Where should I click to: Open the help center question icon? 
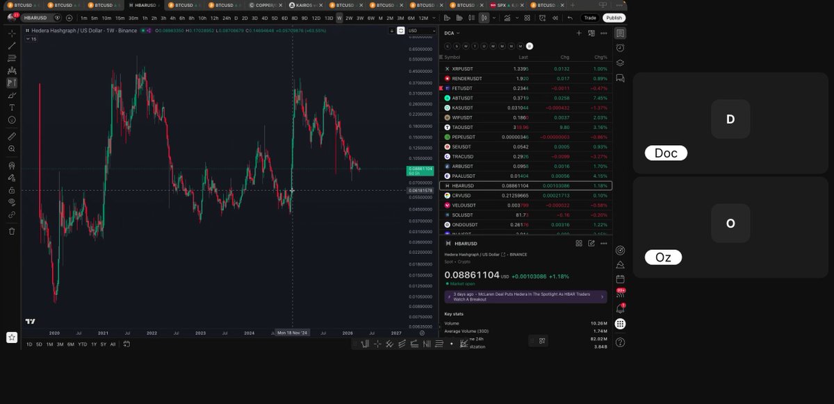[x=620, y=342]
